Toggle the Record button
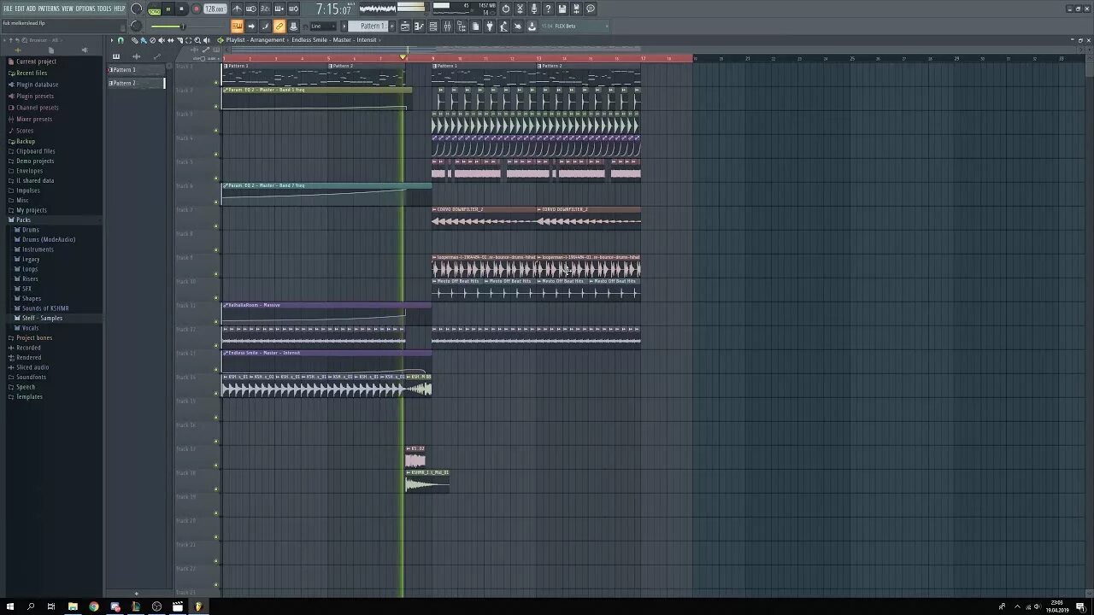The width and height of the screenshot is (1094, 615). point(196,9)
